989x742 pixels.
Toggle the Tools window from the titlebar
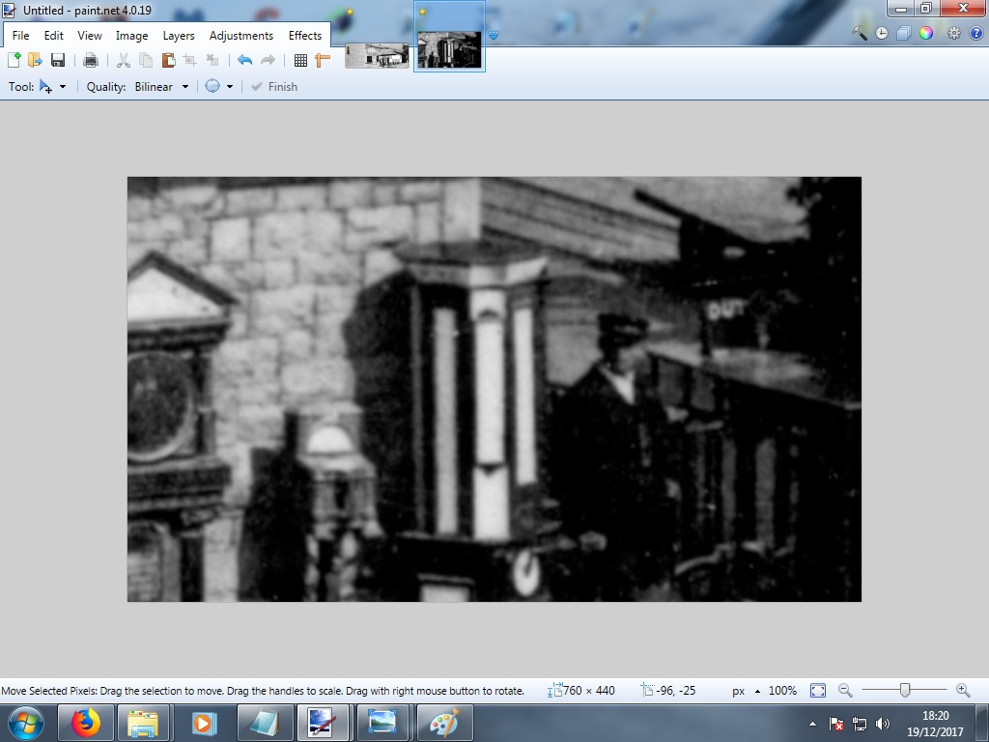pyautogui.click(x=859, y=32)
